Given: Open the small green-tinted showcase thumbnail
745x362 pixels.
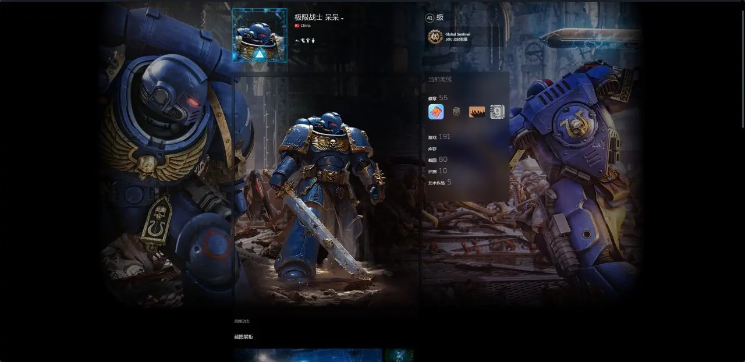Looking at the screenshot, I should coord(399,355).
